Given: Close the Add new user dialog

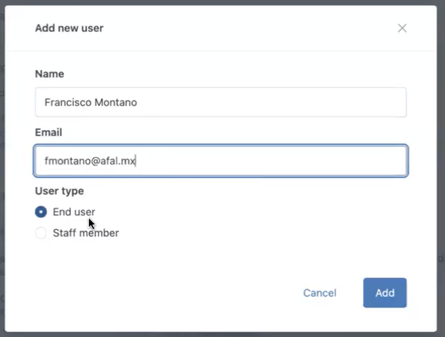Looking at the screenshot, I should [402, 28].
